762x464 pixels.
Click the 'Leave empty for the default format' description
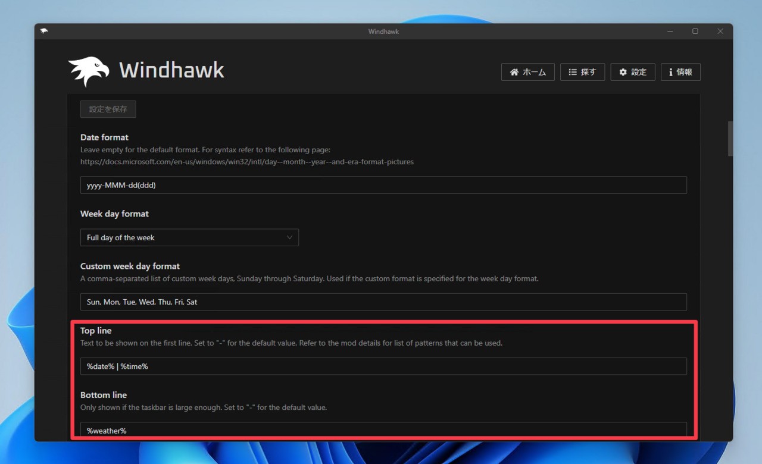pyautogui.click(x=207, y=150)
